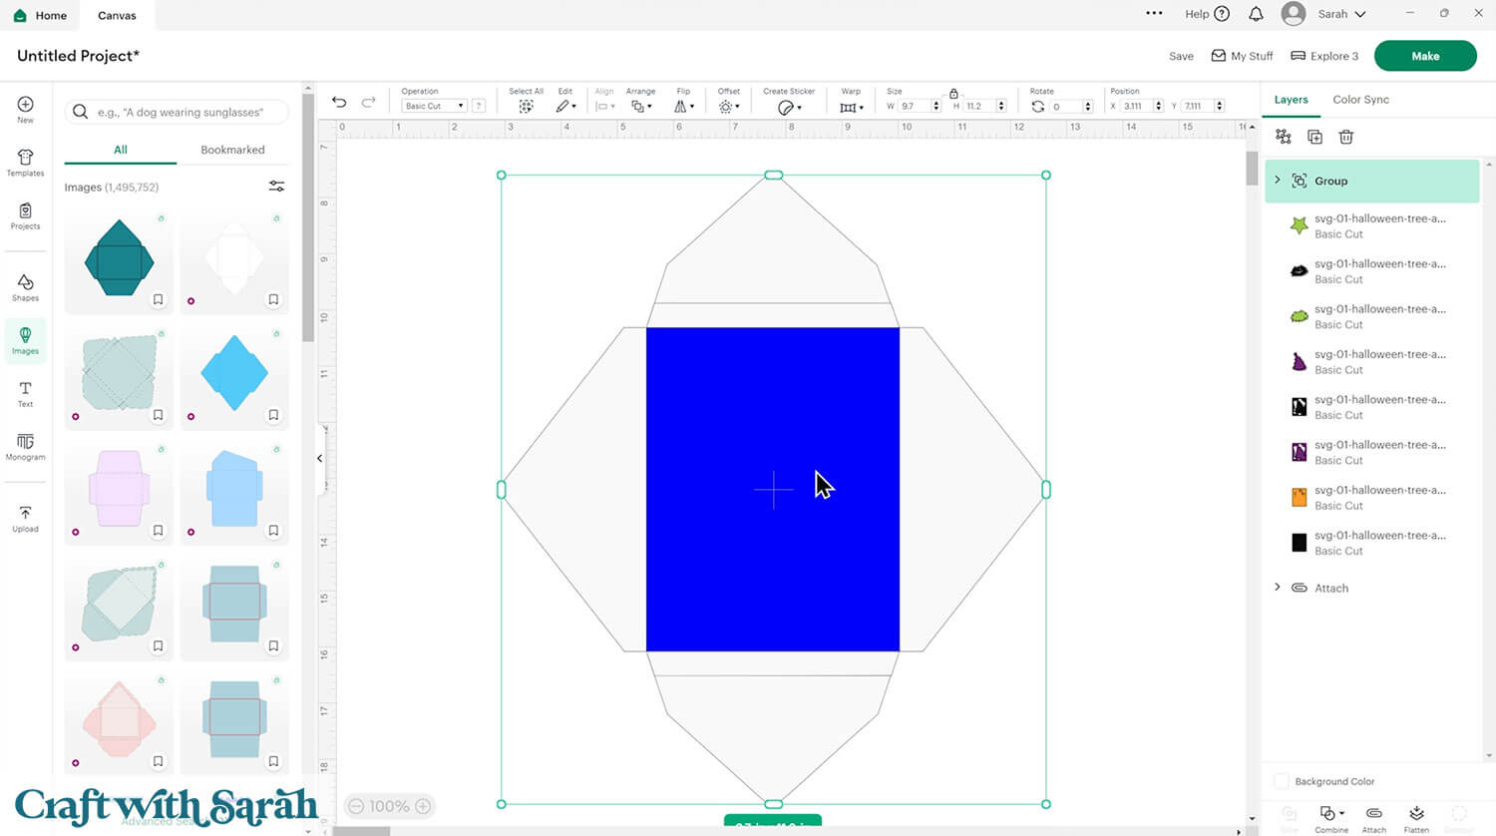Go to the Home tab
This screenshot has height=836, width=1496.
(x=41, y=15)
